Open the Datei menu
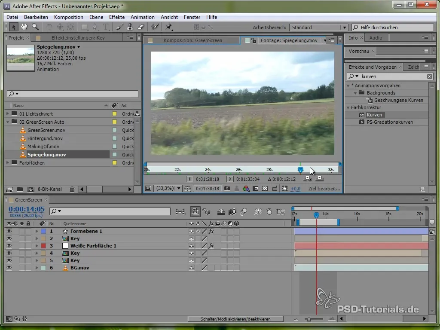 pyautogui.click(x=12, y=17)
